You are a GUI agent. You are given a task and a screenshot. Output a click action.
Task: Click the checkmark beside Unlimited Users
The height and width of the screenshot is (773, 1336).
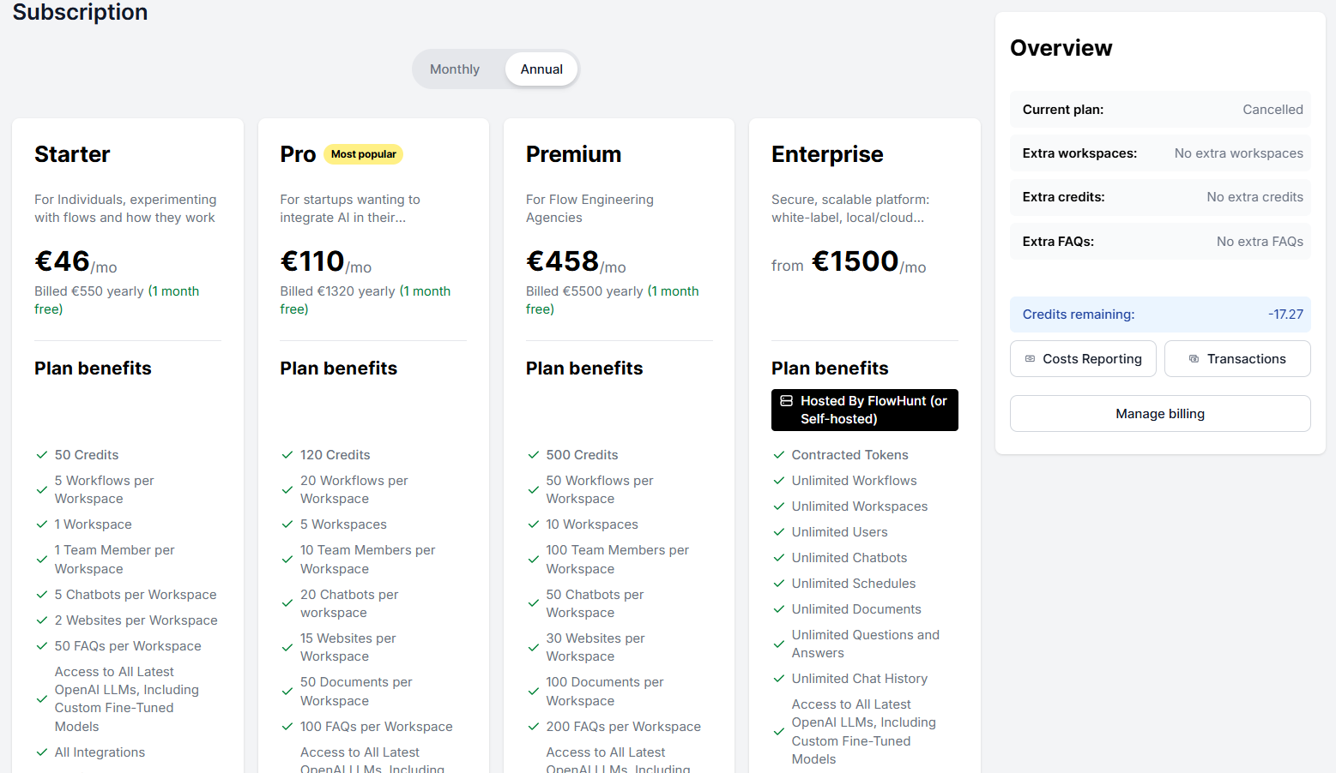pyautogui.click(x=779, y=532)
